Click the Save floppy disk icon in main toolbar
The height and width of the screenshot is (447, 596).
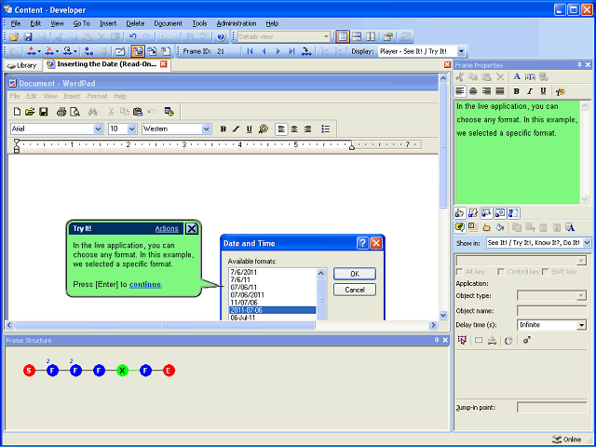[x=28, y=37]
